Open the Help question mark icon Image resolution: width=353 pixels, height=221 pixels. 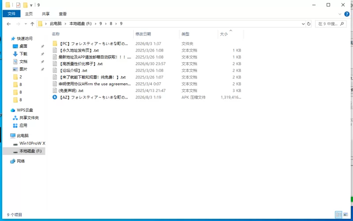[347, 14]
